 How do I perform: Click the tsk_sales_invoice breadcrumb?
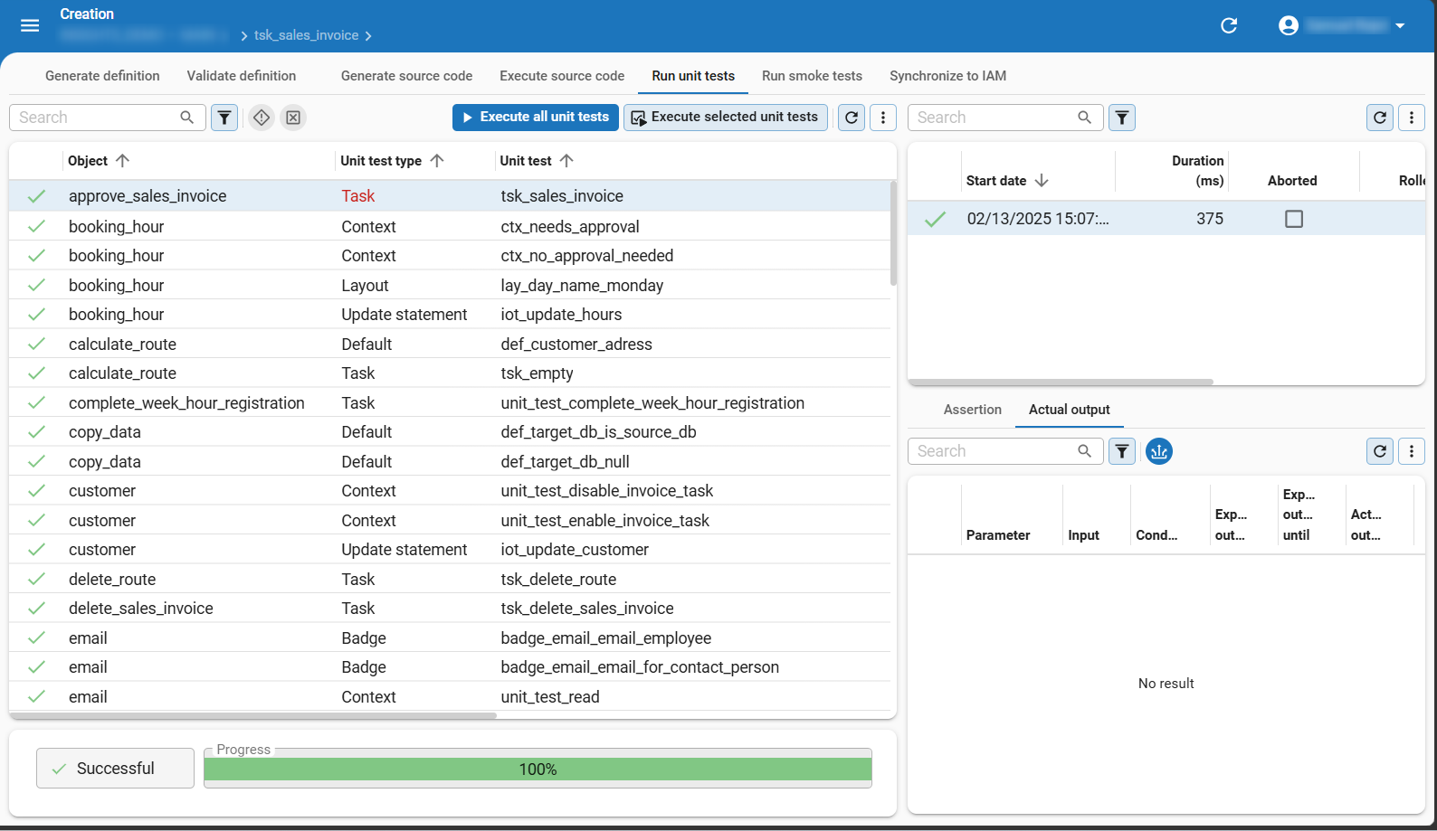coord(307,35)
